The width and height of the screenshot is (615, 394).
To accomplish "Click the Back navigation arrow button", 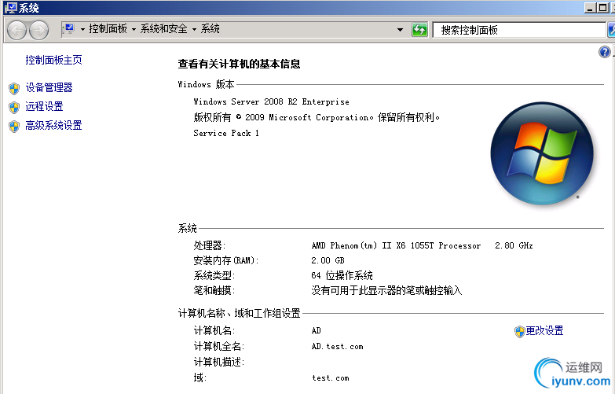I will [16, 30].
